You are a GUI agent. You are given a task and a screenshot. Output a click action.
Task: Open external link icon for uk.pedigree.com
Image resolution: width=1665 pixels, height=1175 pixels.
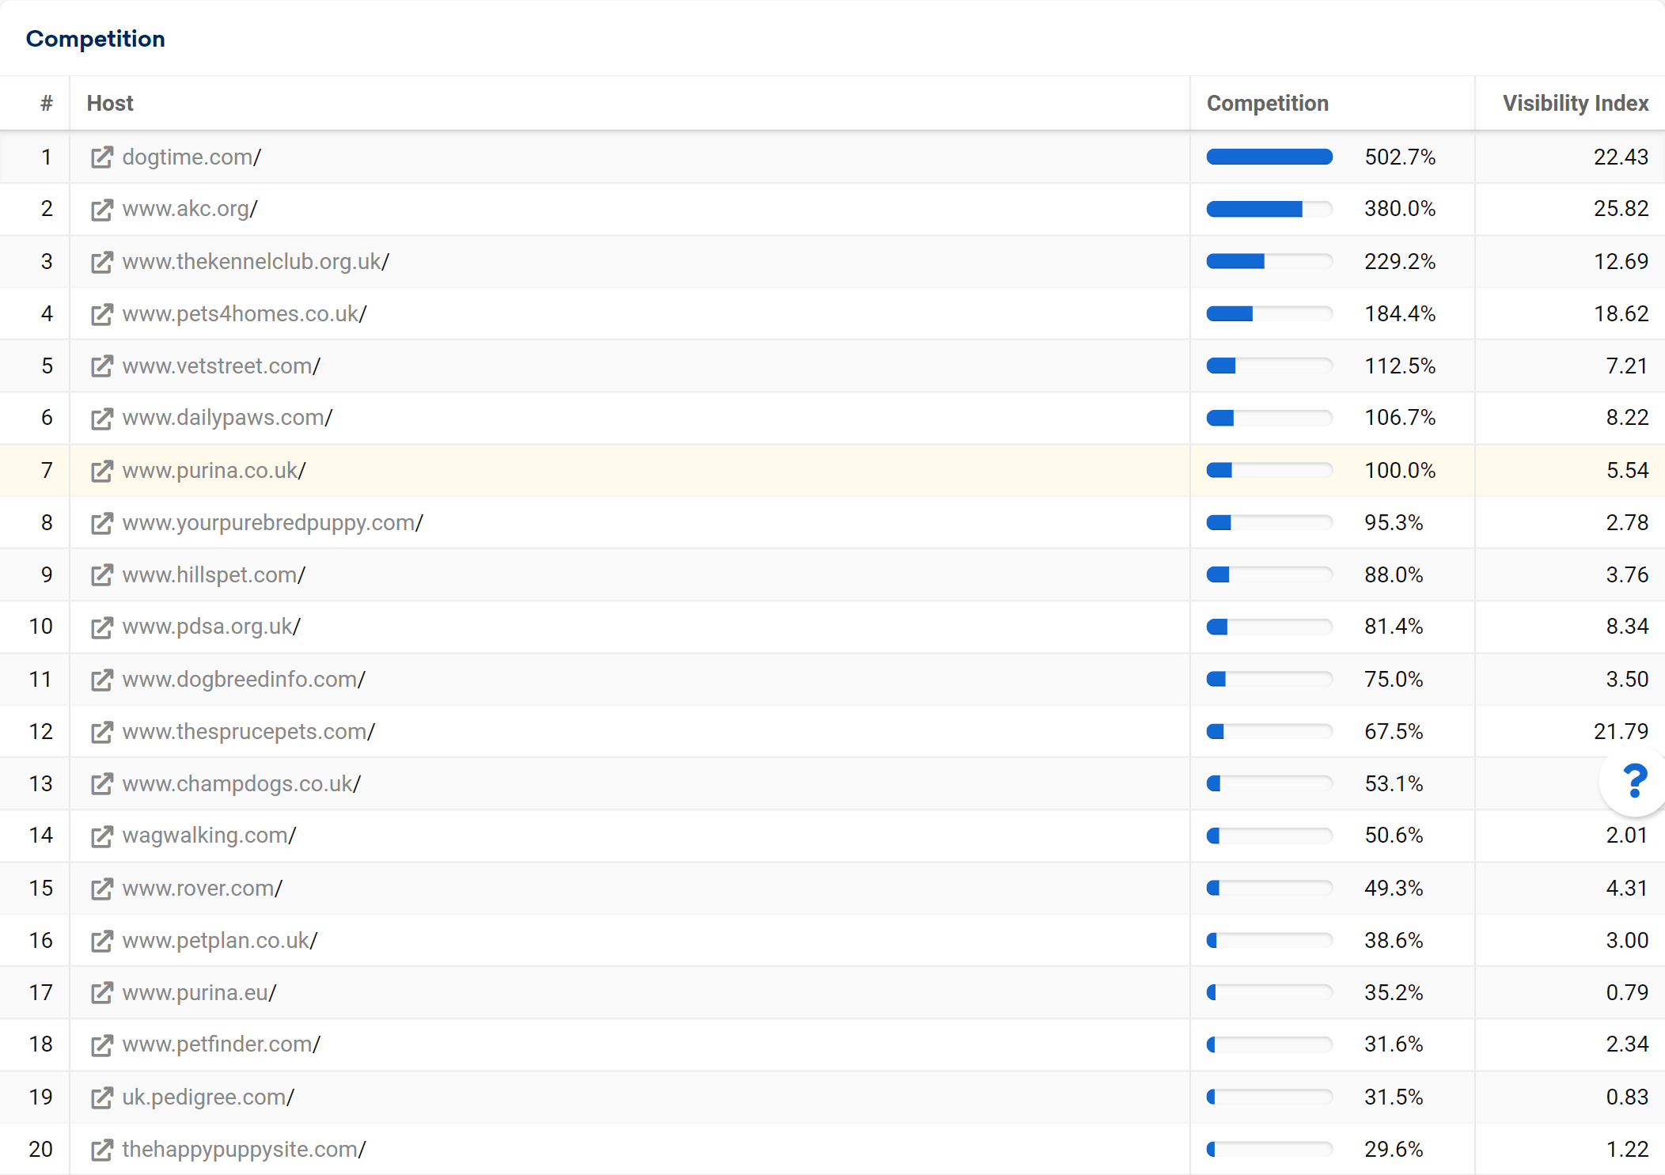[x=102, y=1097]
